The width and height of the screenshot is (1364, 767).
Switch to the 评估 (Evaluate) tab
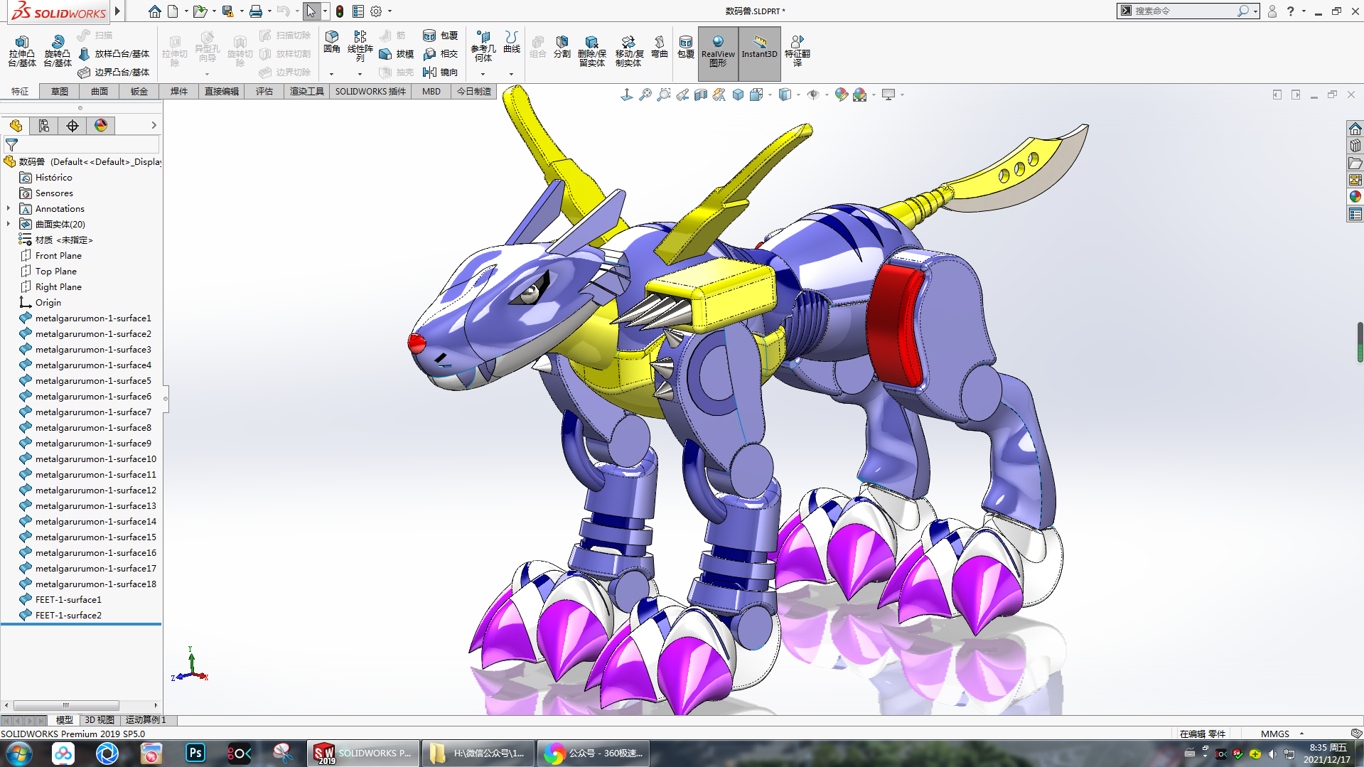tap(264, 92)
